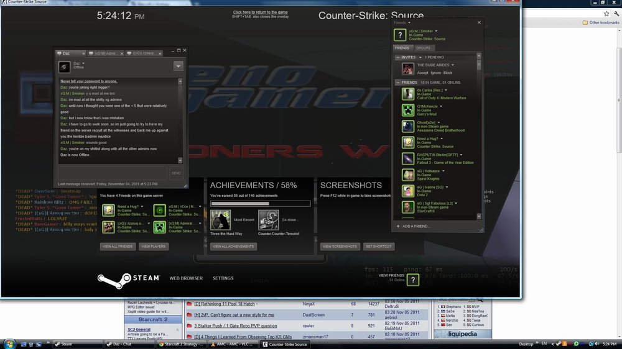
Task: Click achievements progress bar
Action: [x=260, y=204]
